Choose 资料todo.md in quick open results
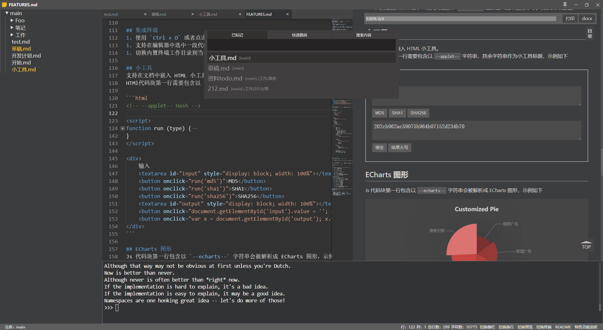Image resolution: width=603 pixels, height=330 pixels. pos(301,79)
